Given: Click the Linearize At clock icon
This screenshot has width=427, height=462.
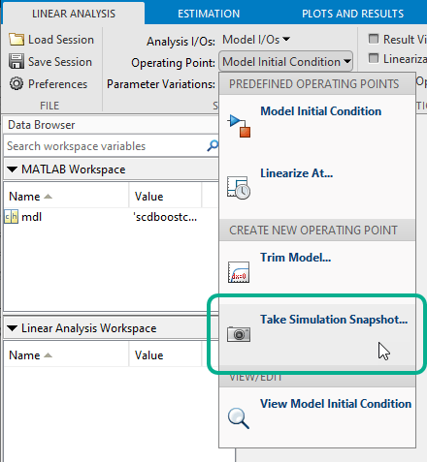Looking at the screenshot, I should [239, 188].
